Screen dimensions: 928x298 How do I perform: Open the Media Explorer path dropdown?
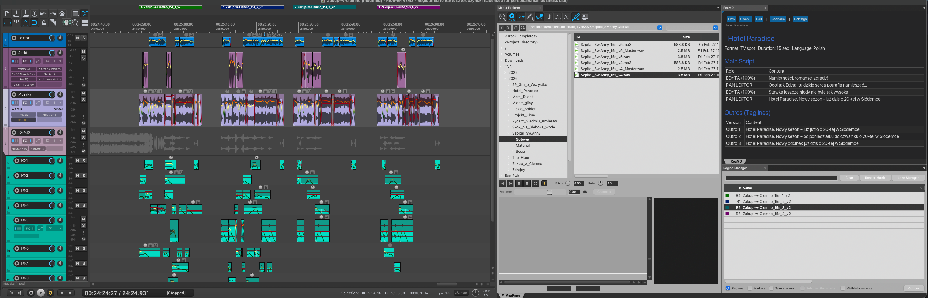coord(660,28)
